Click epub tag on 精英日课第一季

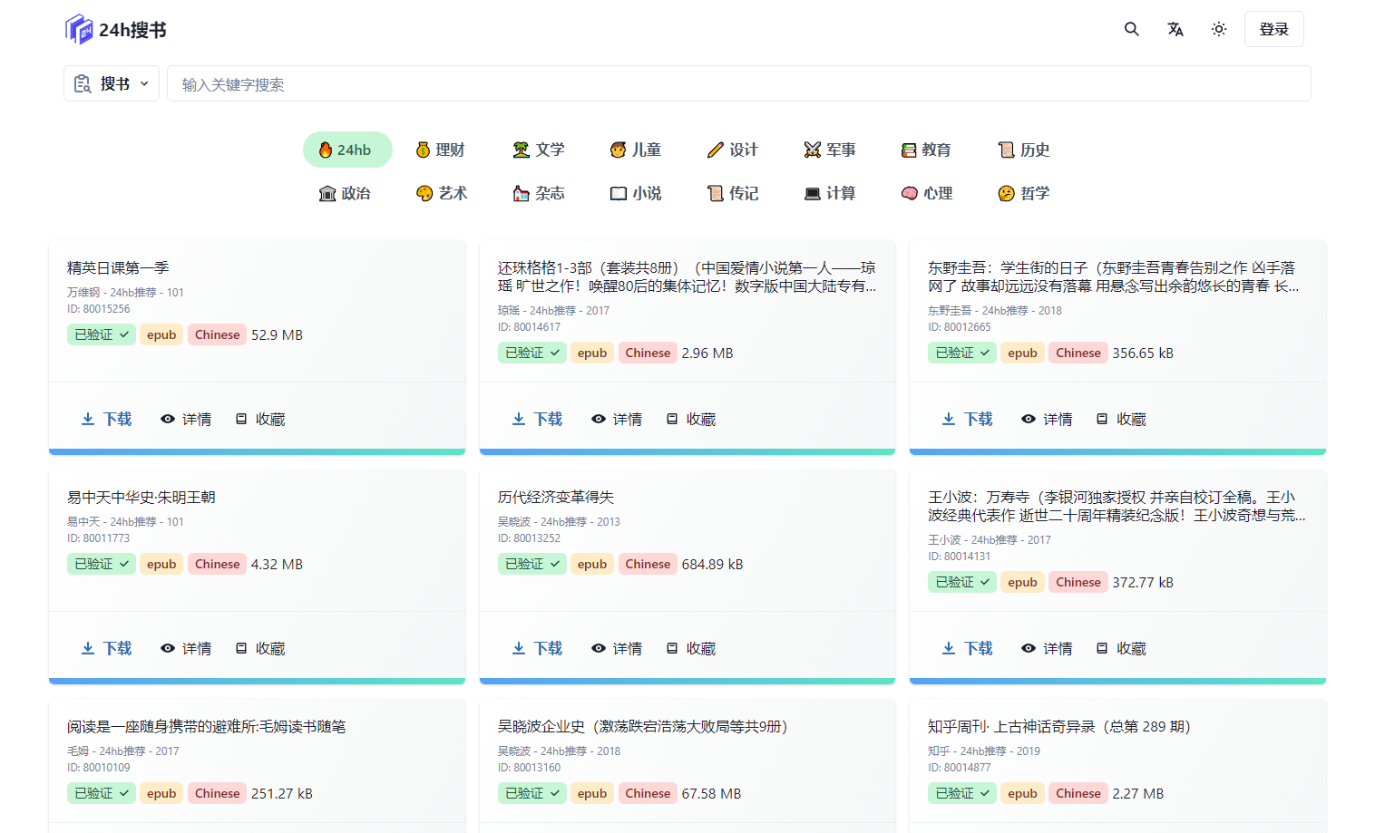tap(161, 334)
